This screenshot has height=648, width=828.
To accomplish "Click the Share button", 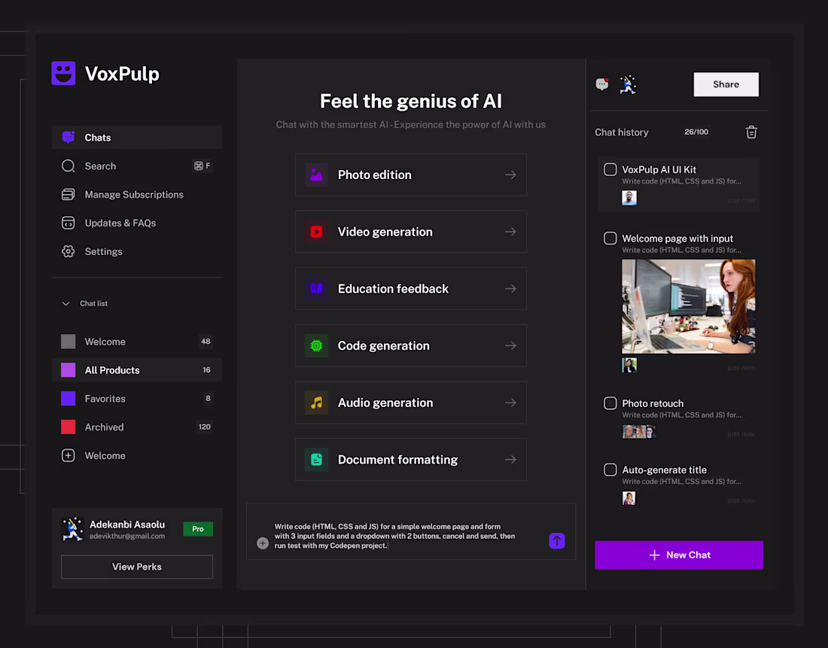I will click(x=725, y=84).
